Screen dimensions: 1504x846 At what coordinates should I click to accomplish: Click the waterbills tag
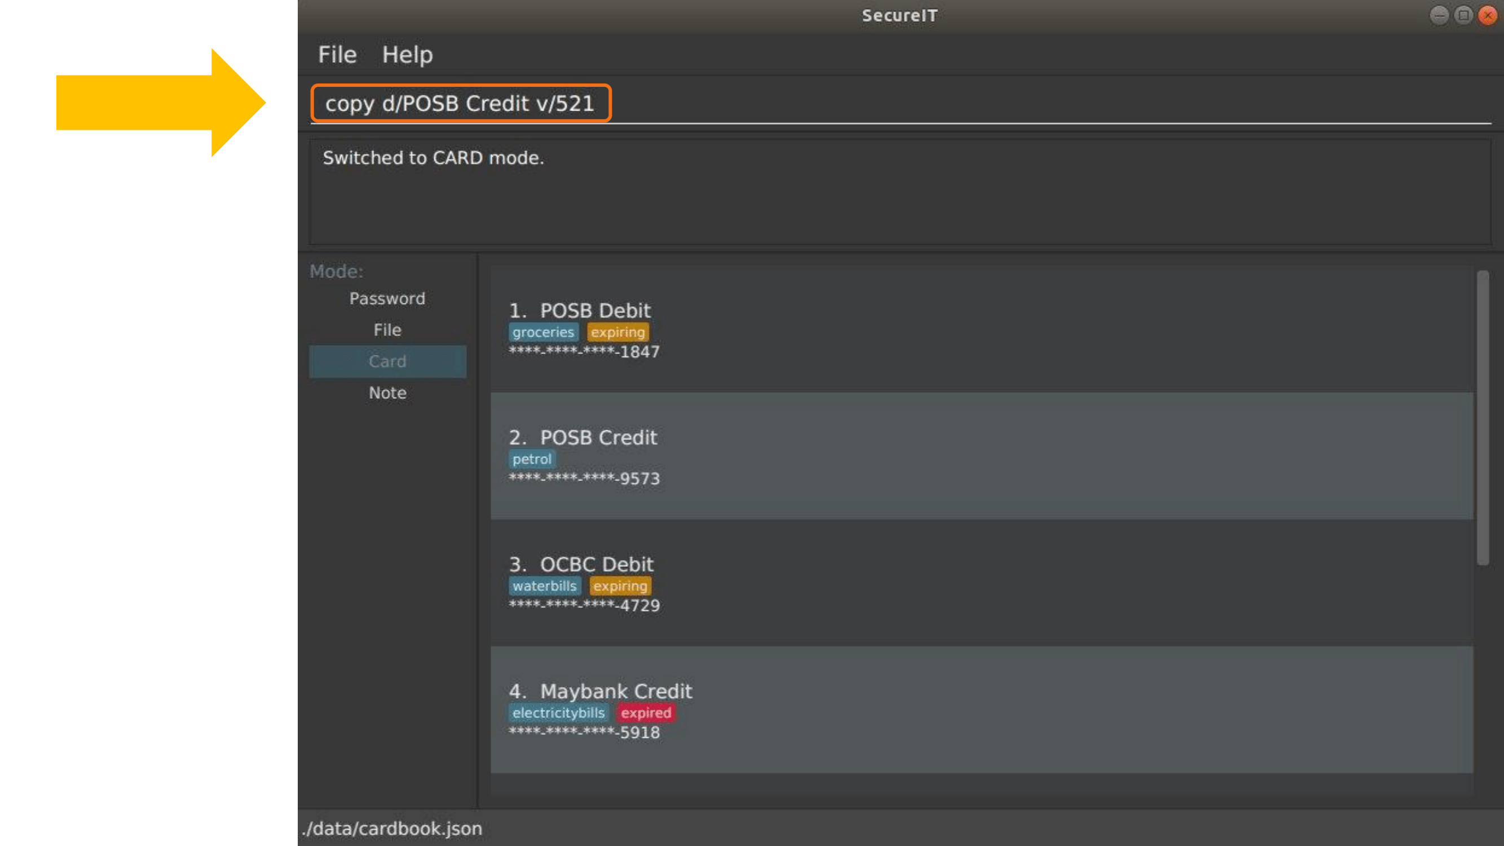tap(544, 585)
